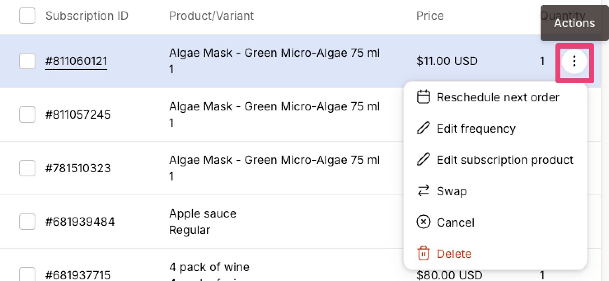Click the swap arrows icon
The image size is (609, 281).
click(424, 191)
